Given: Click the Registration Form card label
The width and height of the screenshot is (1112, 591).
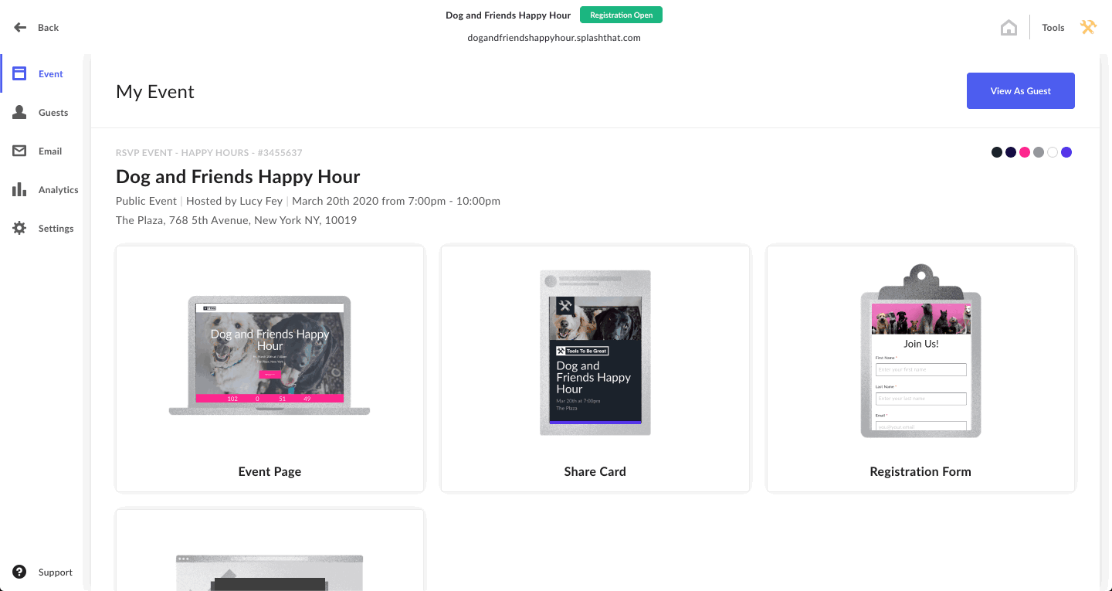Looking at the screenshot, I should [920, 471].
